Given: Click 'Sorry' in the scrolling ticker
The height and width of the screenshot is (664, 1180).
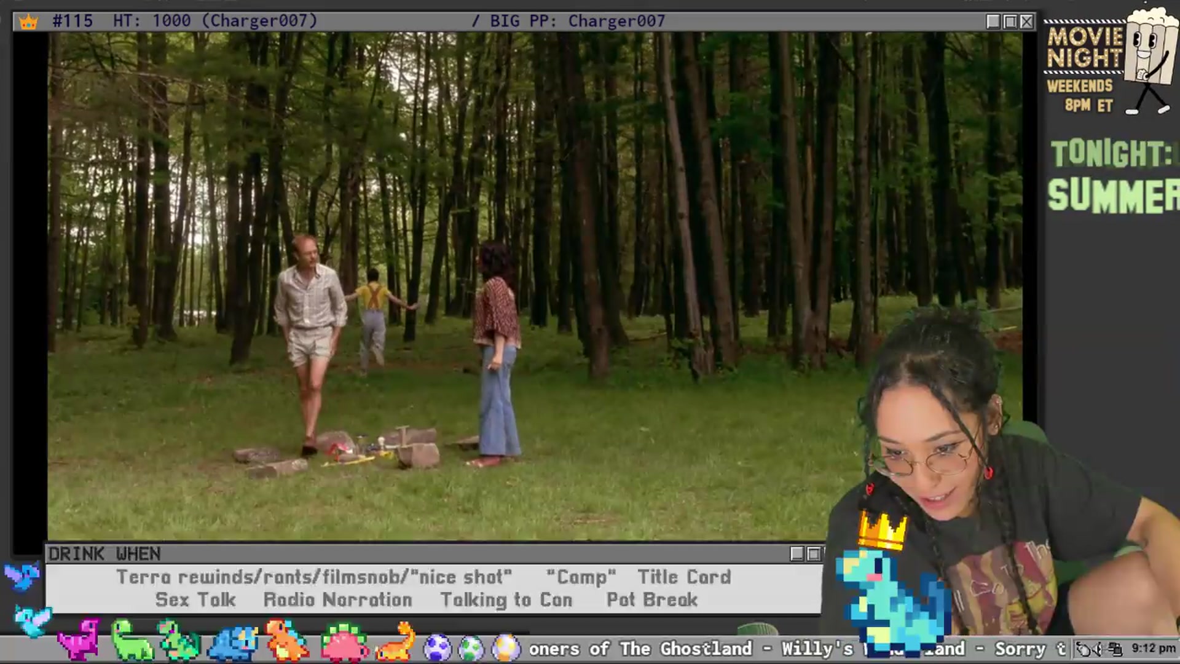Looking at the screenshot, I should (1020, 649).
